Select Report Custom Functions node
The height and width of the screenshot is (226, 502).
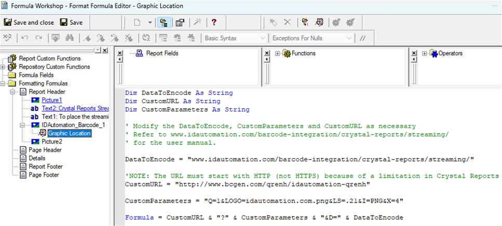pyautogui.click(x=50, y=59)
